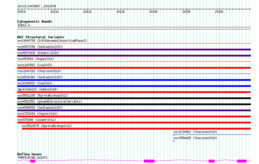Click the red bar under nsv578386
The height and width of the screenshot is (164, 259).
[134, 123]
